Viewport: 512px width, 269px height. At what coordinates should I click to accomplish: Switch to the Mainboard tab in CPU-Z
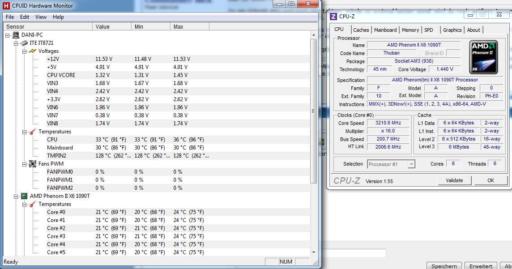tap(385, 30)
